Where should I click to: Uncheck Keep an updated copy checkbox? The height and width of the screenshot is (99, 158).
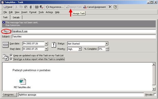tap(11, 55)
